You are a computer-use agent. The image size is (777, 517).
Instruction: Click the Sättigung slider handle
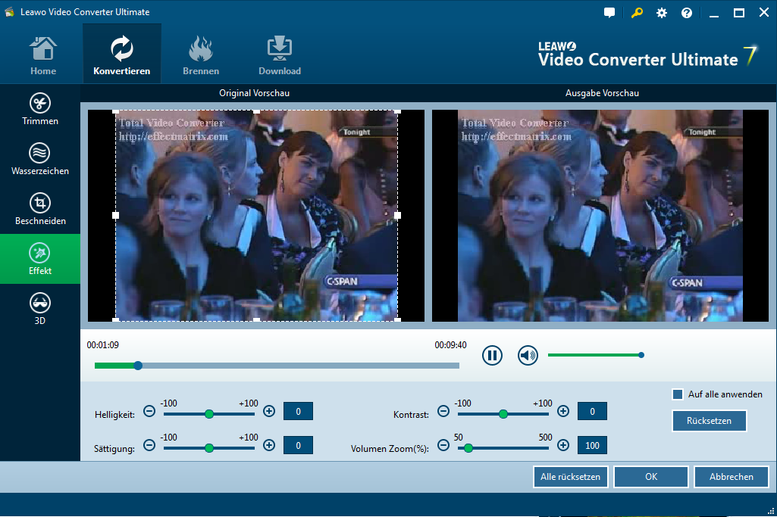tap(209, 447)
